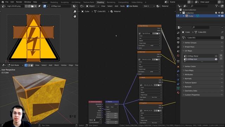The height and width of the screenshot is (127, 225).
Task: Open the Output properties tab icon
Action: 178,43
